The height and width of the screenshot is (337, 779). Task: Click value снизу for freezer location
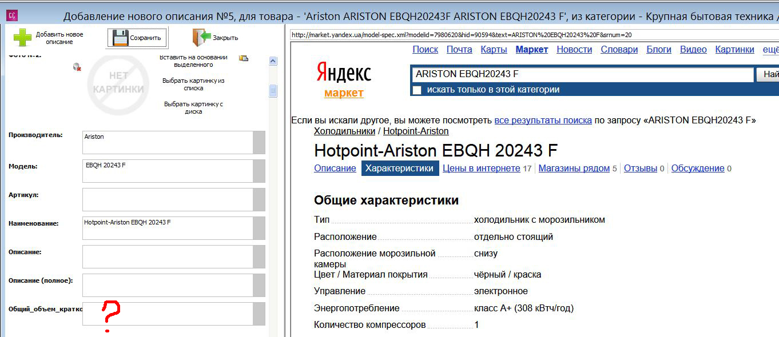click(x=486, y=254)
